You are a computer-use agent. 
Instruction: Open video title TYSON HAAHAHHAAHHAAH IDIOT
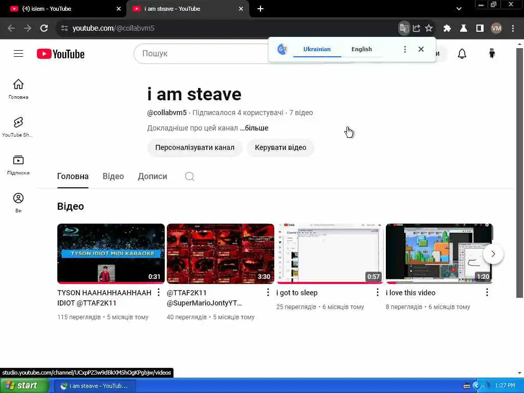(104, 298)
